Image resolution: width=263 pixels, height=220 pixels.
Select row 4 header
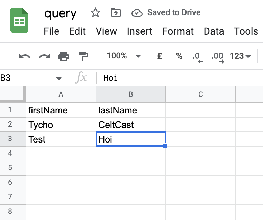tap(13, 154)
